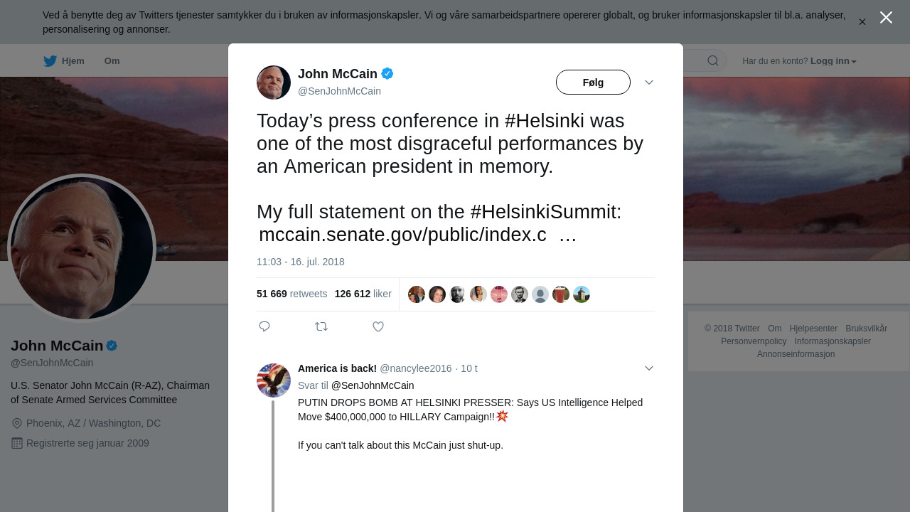The height and width of the screenshot is (512, 910).
Task: View the 126 612 liker list
Action: 363,294
